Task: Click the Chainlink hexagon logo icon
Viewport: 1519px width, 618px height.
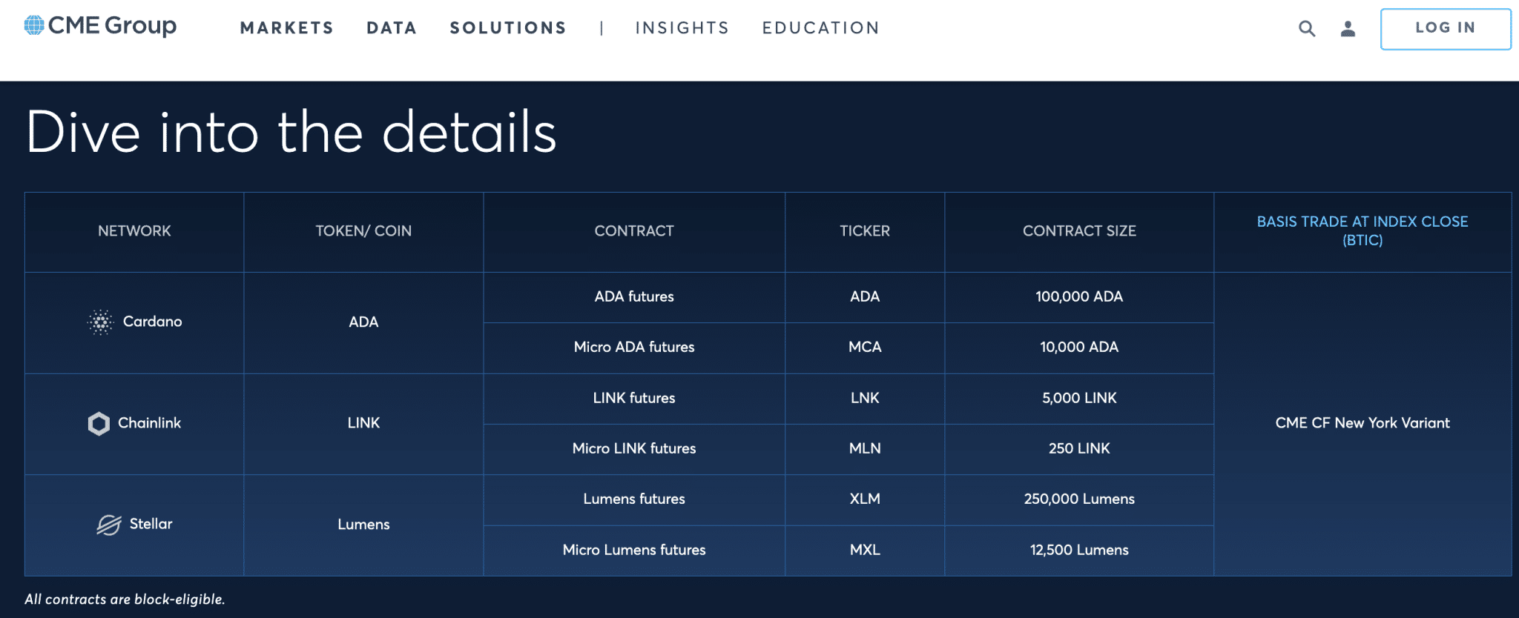Action: pyautogui.click(x=99, y=424)
